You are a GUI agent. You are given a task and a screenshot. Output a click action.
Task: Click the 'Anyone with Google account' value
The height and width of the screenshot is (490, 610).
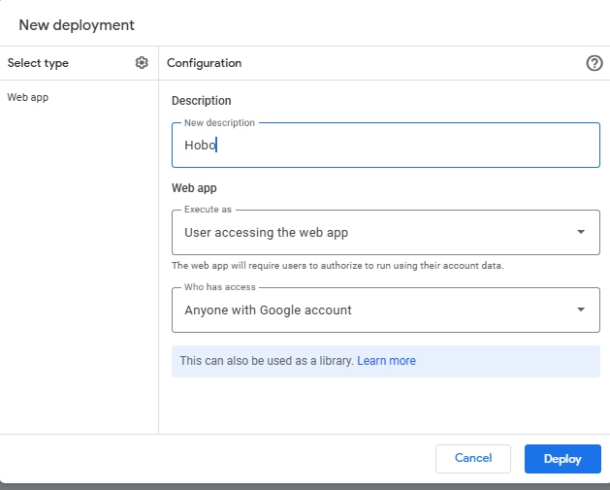(268, 310)
